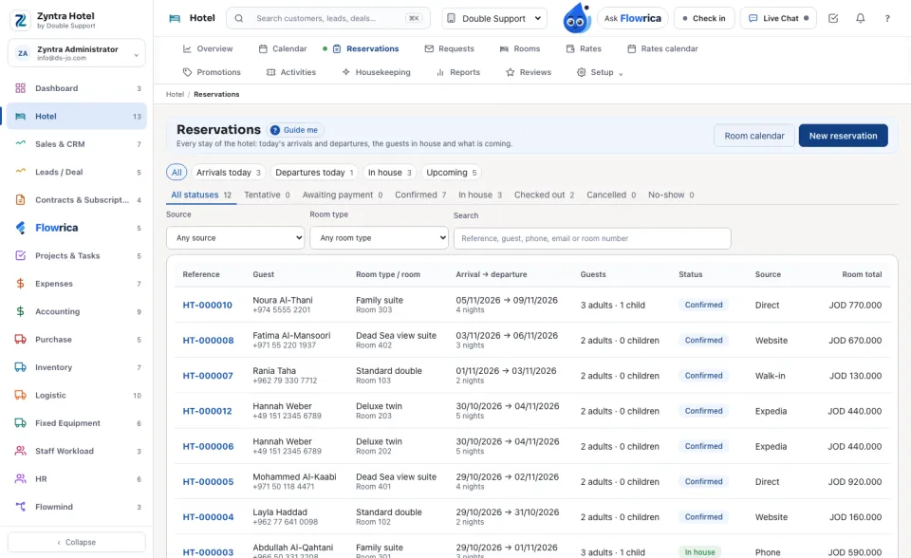Open the Live Chat button
911x558 pixels.
pyautogui.click(x=778, y=18)
